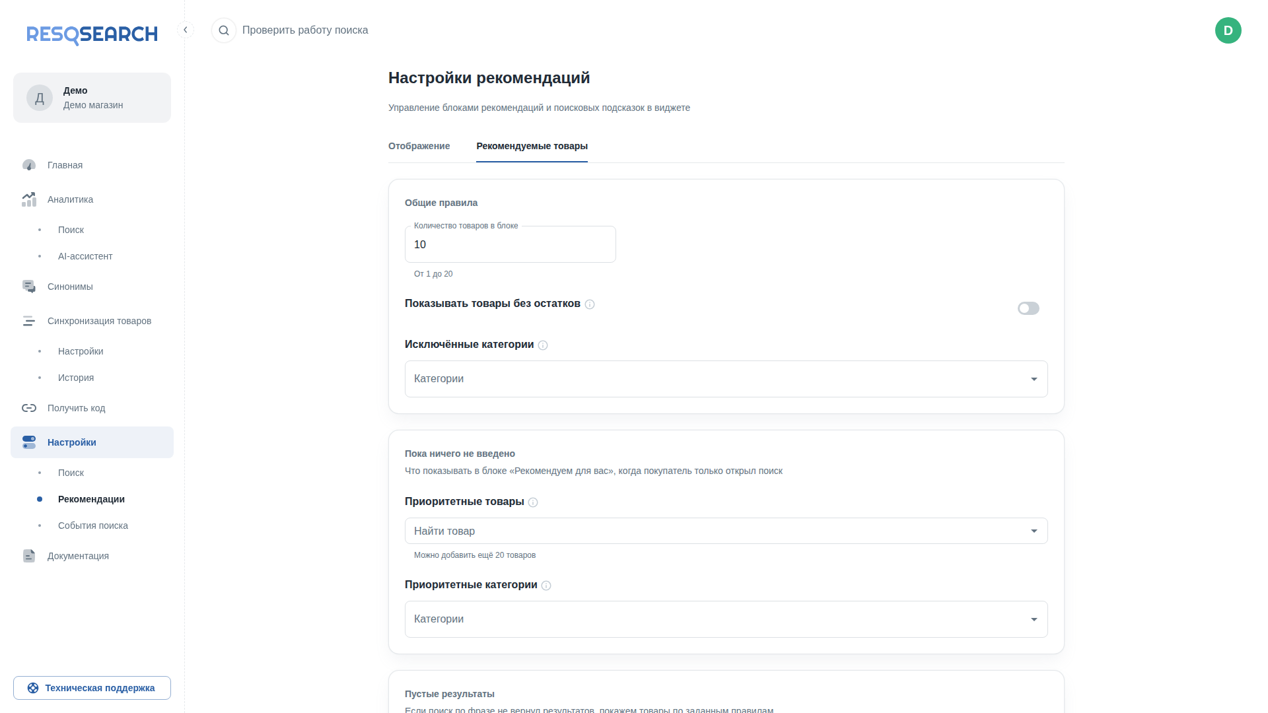
Task: Open the Демо магазин store selector
Action: point(92,98)
